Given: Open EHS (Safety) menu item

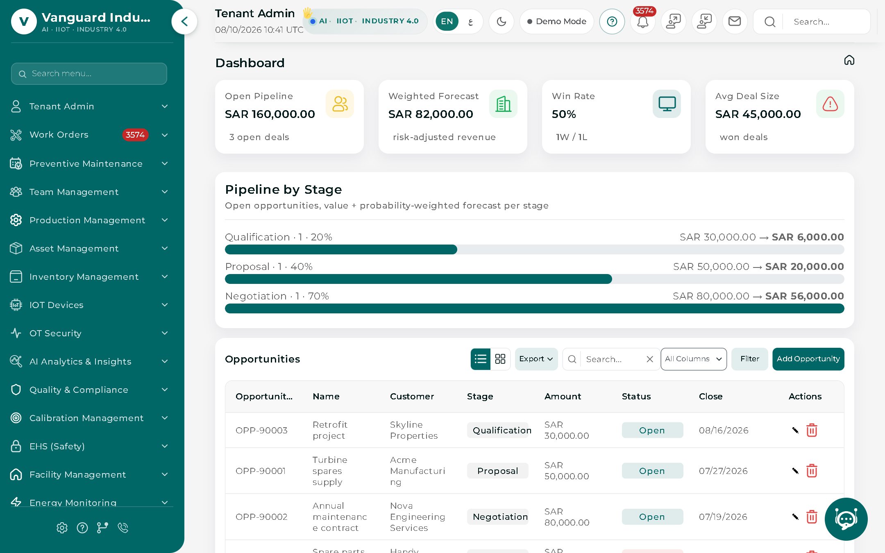Looking at the screenshot, I should [89, 446].
